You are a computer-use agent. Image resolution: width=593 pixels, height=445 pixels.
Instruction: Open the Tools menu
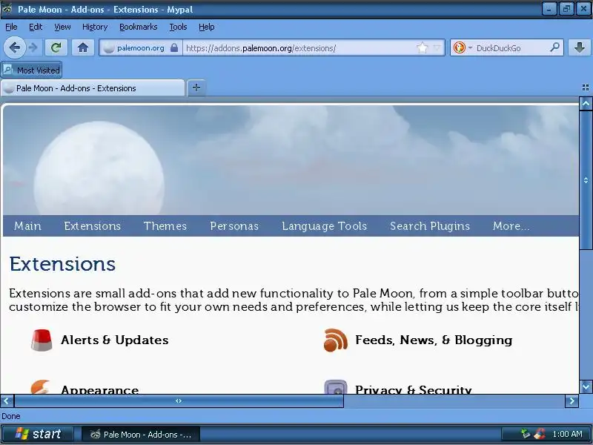point(178,27)
